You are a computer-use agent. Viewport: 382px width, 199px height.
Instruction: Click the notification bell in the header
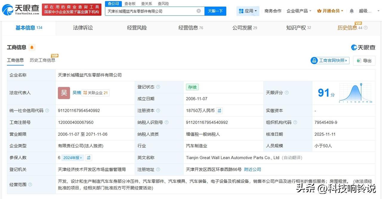[352, 11]
